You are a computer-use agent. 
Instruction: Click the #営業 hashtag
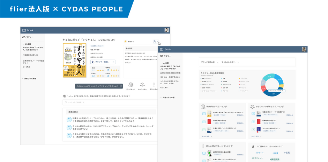[x=287, y=153]
